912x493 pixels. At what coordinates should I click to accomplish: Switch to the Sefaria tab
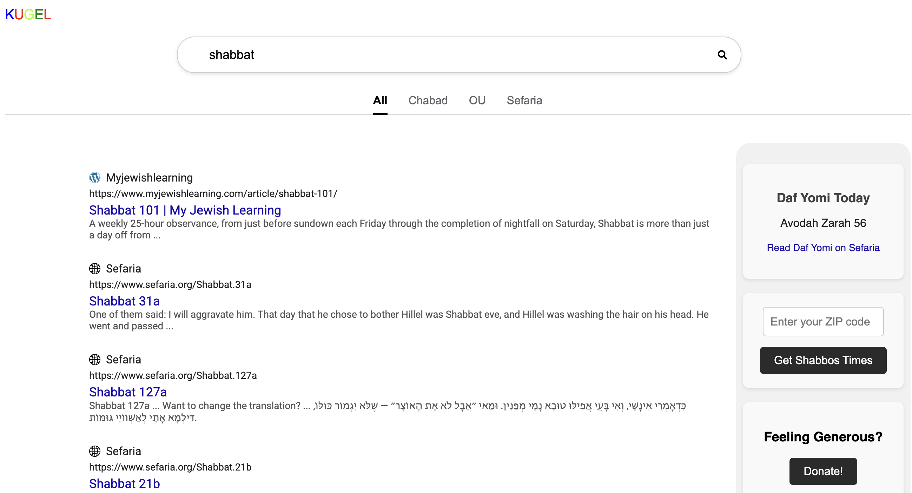click(x=524, y=100)
